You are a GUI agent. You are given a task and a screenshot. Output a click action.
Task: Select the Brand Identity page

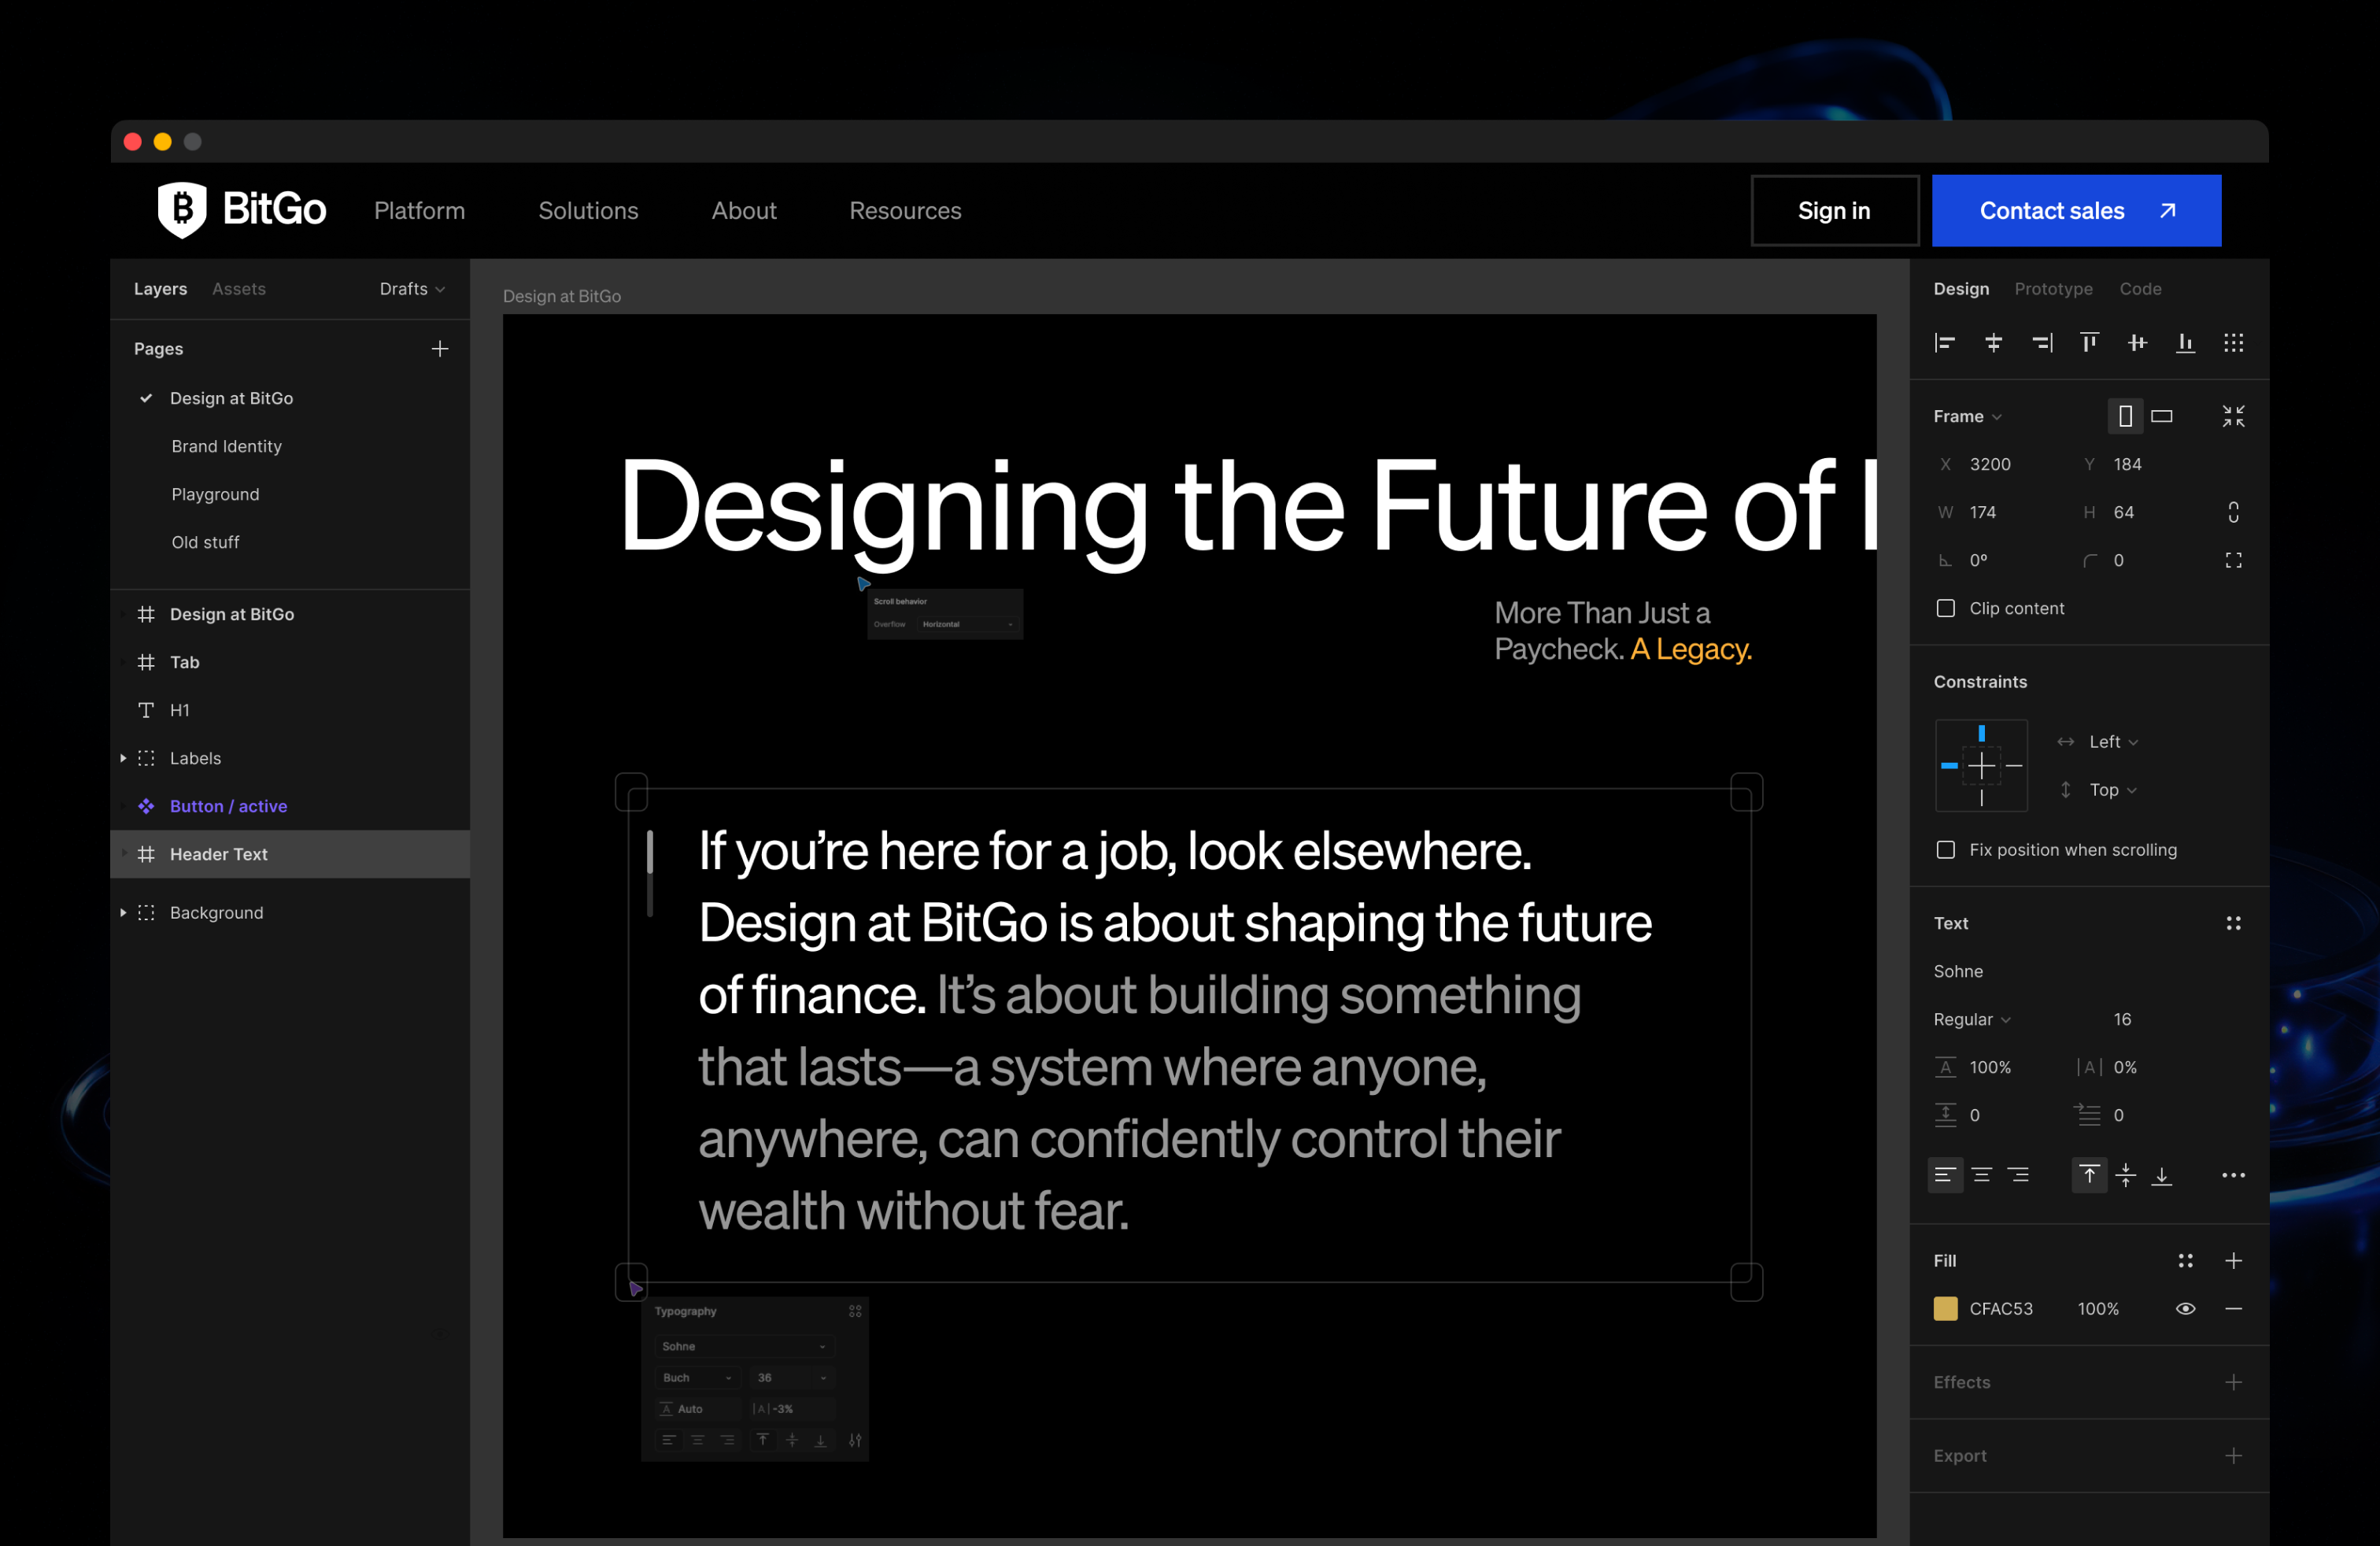coord(226,446)
